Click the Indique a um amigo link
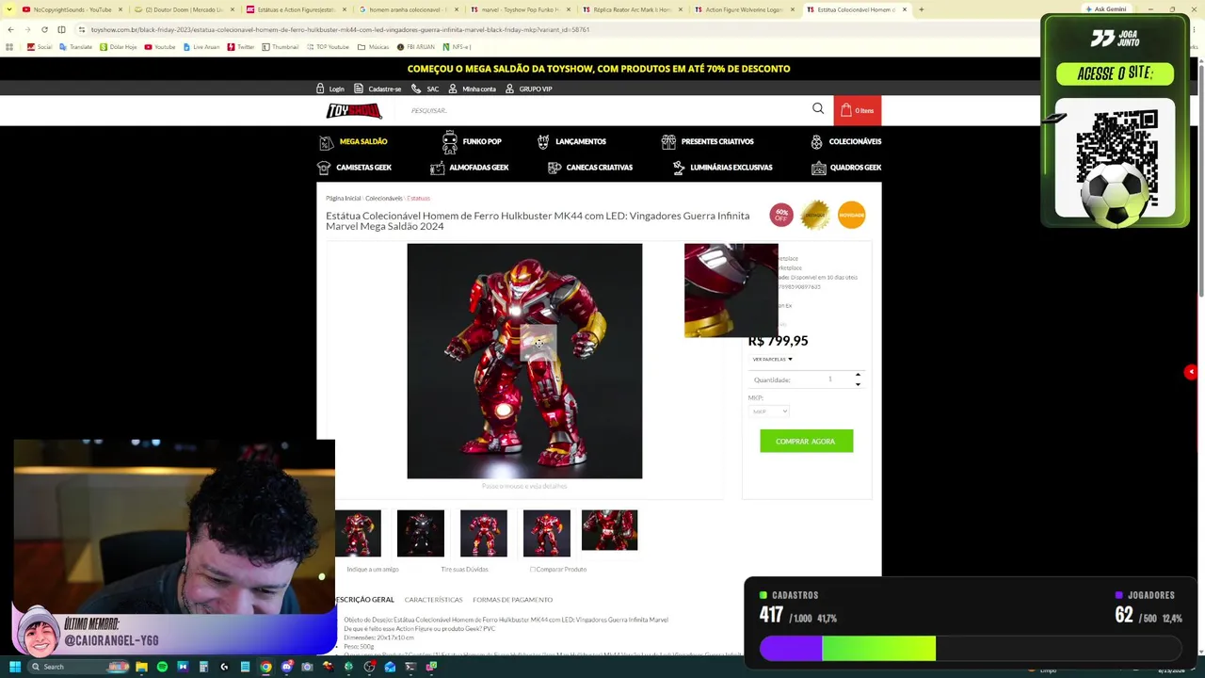Viewport: 1205px width, 678px height. click(x=373, y=569)
